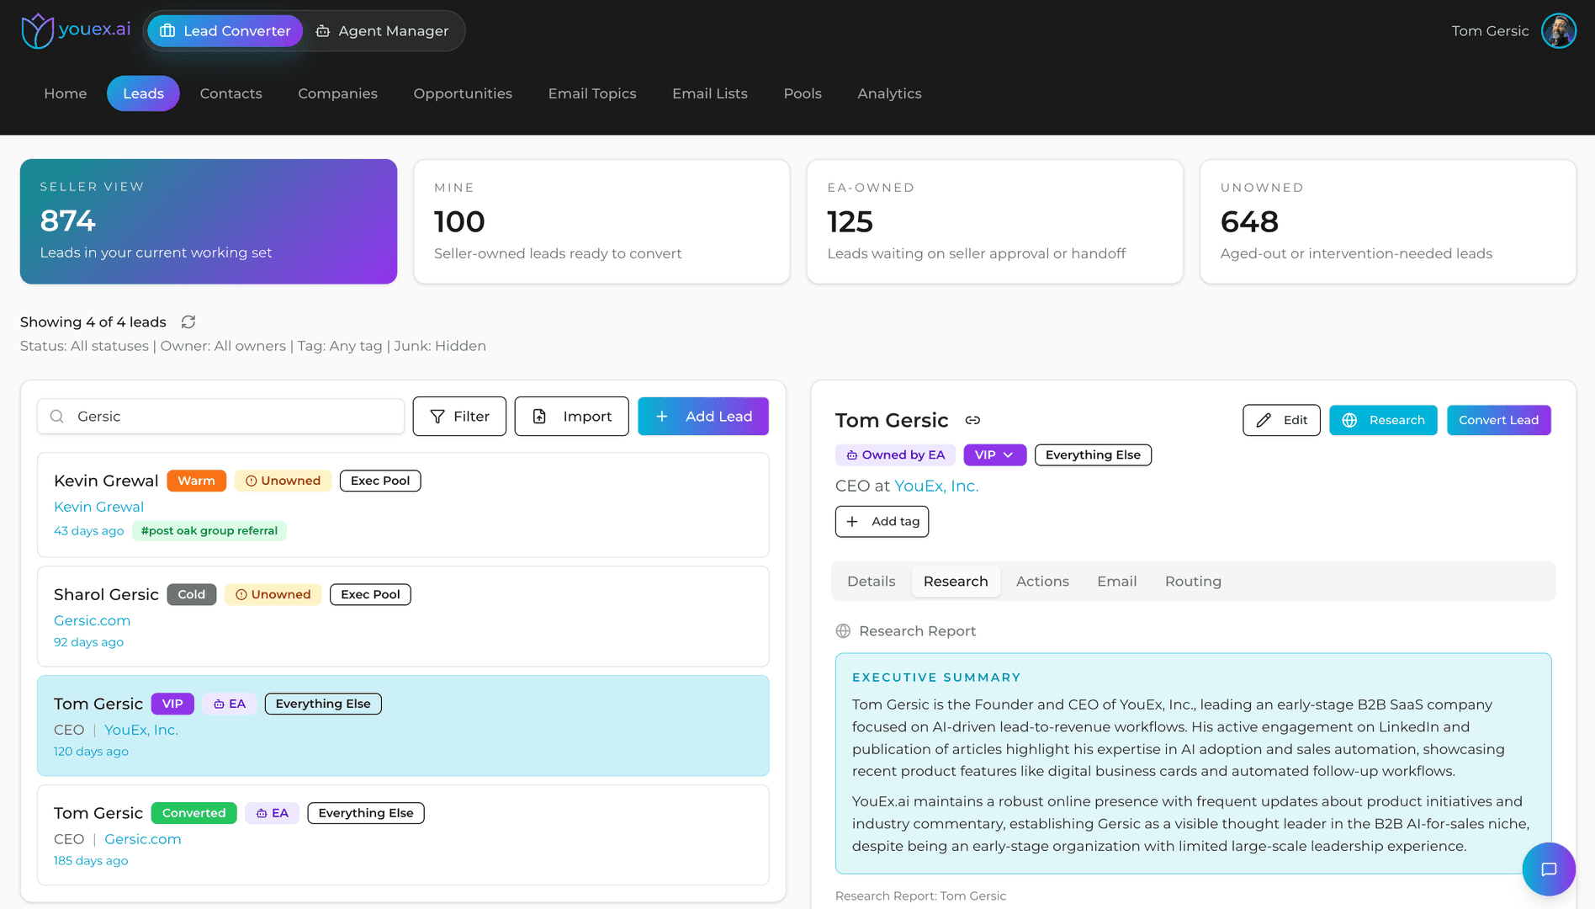Open Email Lists

click(x=710, y=93)
